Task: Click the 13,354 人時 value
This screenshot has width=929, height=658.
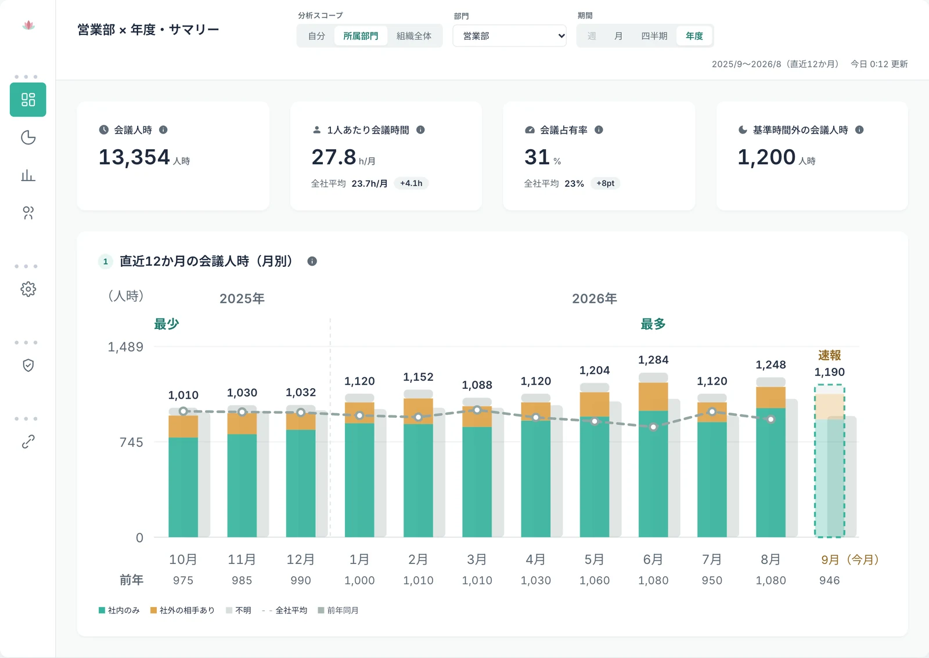Action: point(144,157)
